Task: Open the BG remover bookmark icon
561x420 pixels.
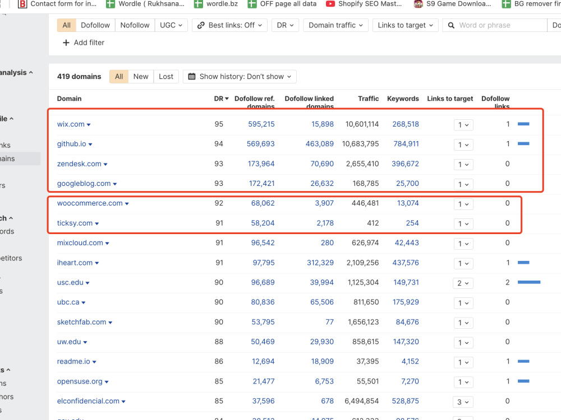Action: pyautogui.click(x=506, y=4)
